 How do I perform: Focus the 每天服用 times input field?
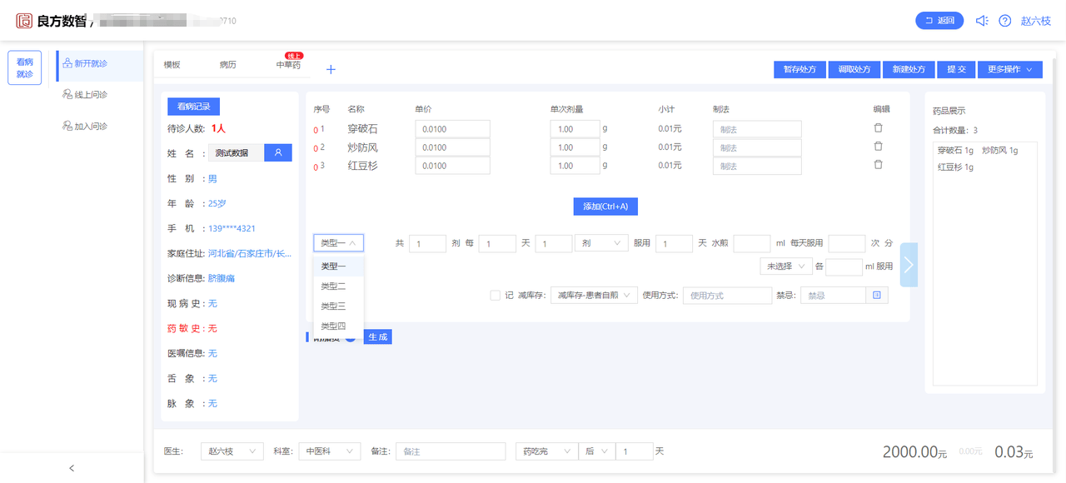[847, 243]
